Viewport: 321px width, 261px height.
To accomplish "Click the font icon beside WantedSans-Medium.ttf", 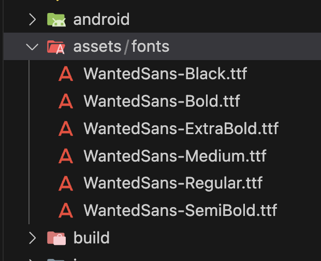I will 66,156.
